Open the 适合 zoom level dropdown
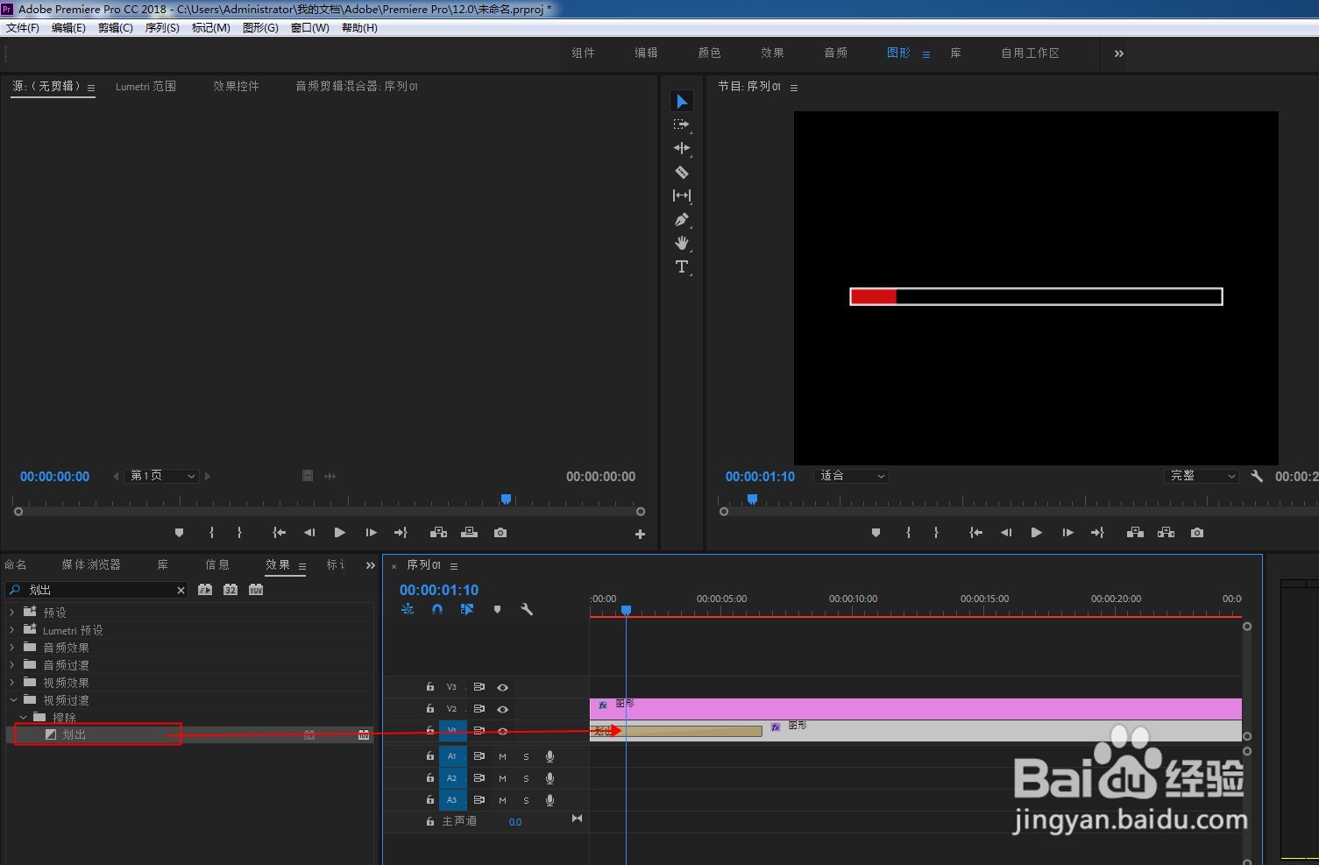 (x=851, y=476)
